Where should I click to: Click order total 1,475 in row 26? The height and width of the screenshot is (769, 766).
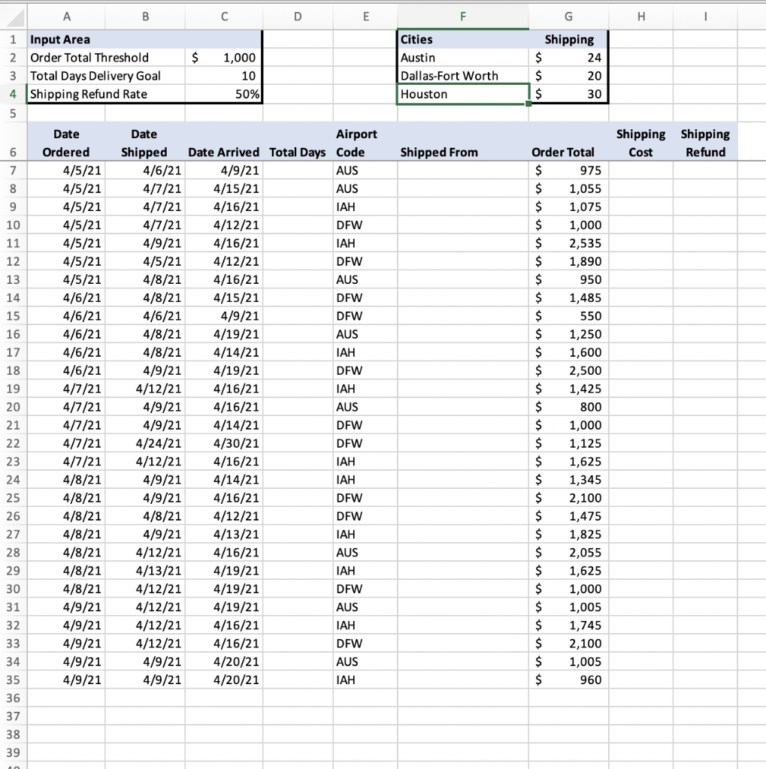568,516
